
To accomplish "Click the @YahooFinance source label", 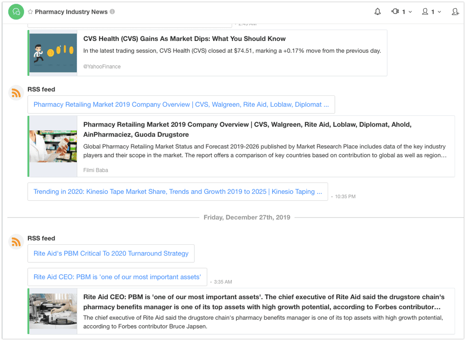I will click(x=102, y=66).
